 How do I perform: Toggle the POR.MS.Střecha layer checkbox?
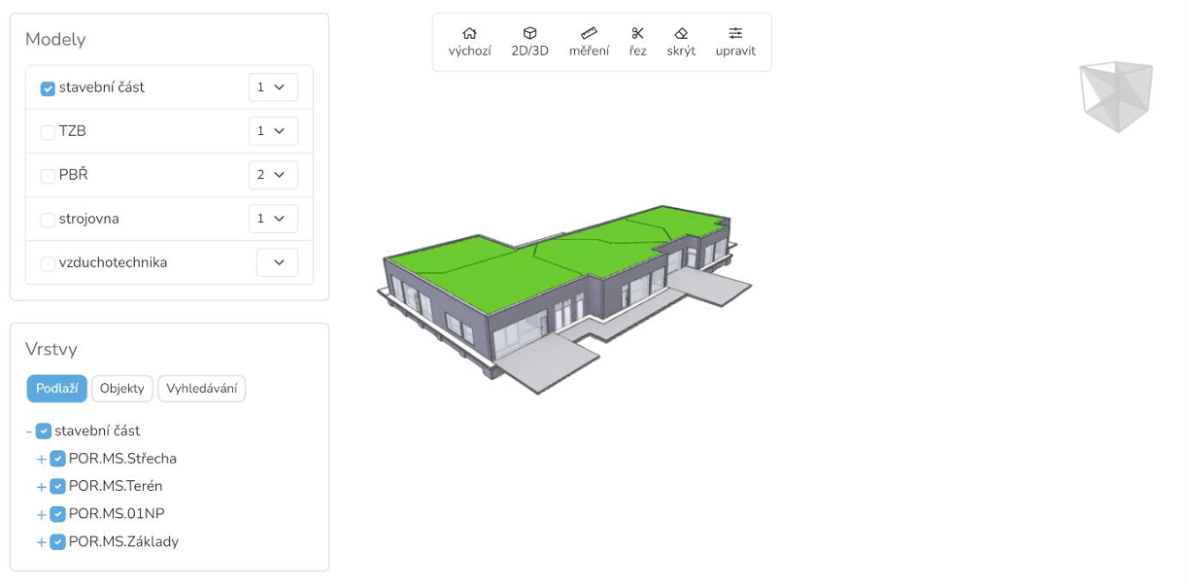57,459
